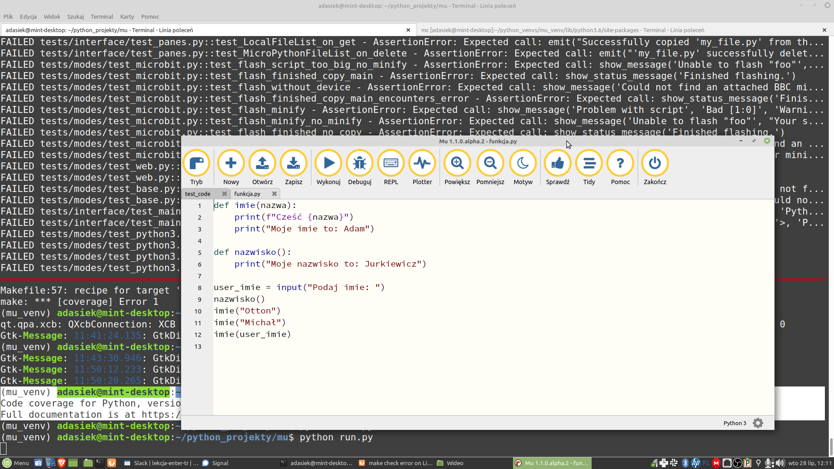
Task: Check code with Sprawdź
Action: pos(558,168)
